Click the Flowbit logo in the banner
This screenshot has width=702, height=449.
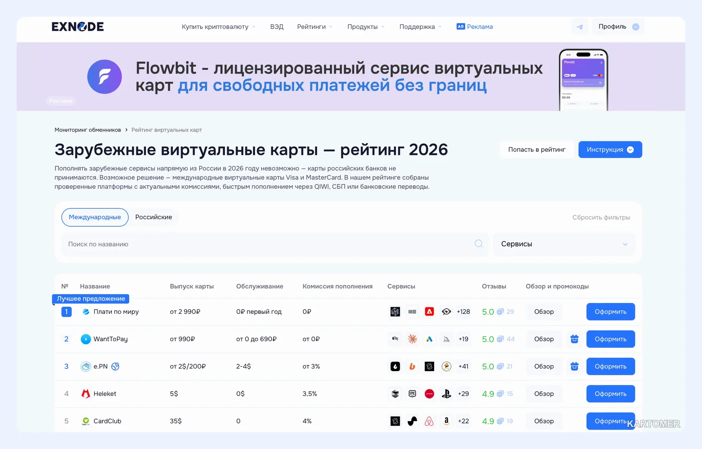point(104,77)
